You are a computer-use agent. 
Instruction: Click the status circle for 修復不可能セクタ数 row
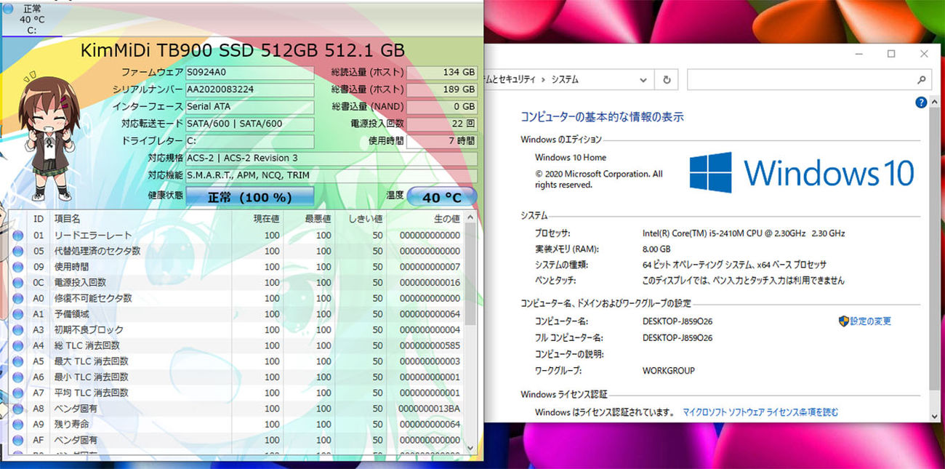pyautogui.click(x=17, y=298)
